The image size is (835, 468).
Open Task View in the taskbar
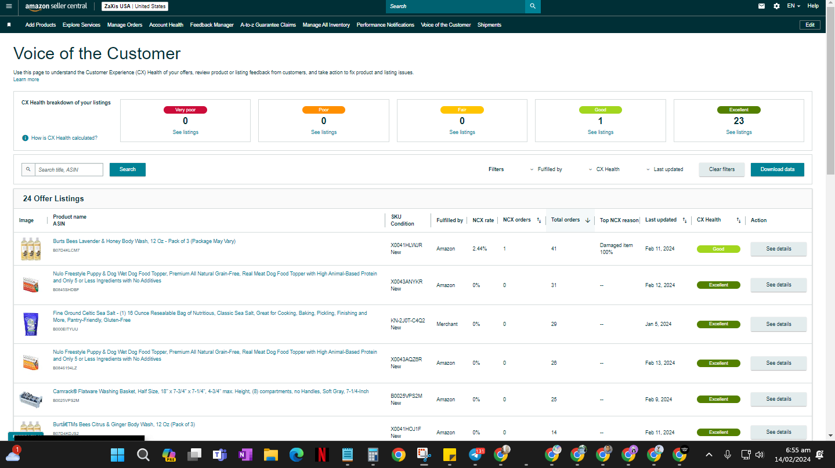[x=194, y=455]
